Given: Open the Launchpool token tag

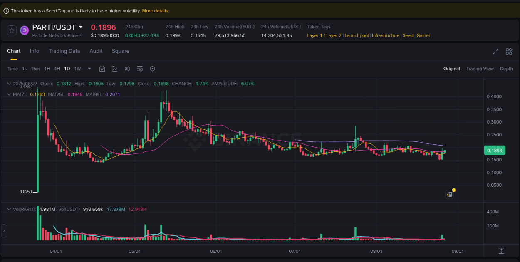Looking at the screenshot, I should [357, 35].
